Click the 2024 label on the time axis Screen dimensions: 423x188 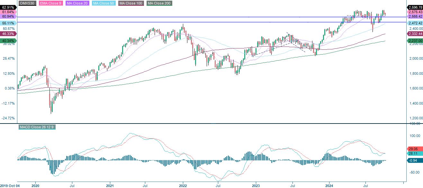pyautogui.click(x=330, y=185)
